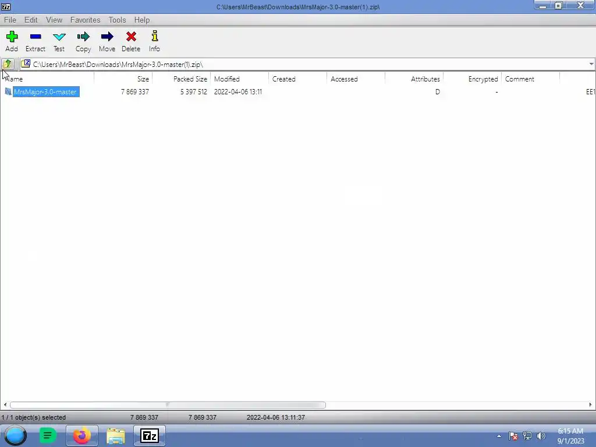Open the View menu
Viewport: 596px width, 447px height.
[54, 20]
